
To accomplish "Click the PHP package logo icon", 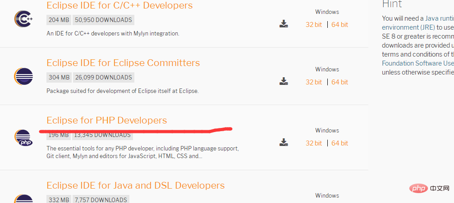I will [x=23, y=137].
